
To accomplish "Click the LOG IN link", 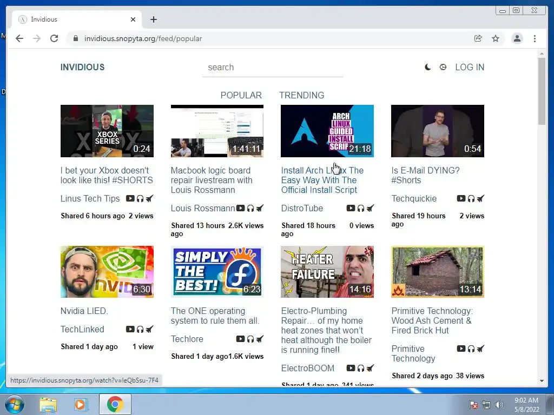I will click(470, 67).
